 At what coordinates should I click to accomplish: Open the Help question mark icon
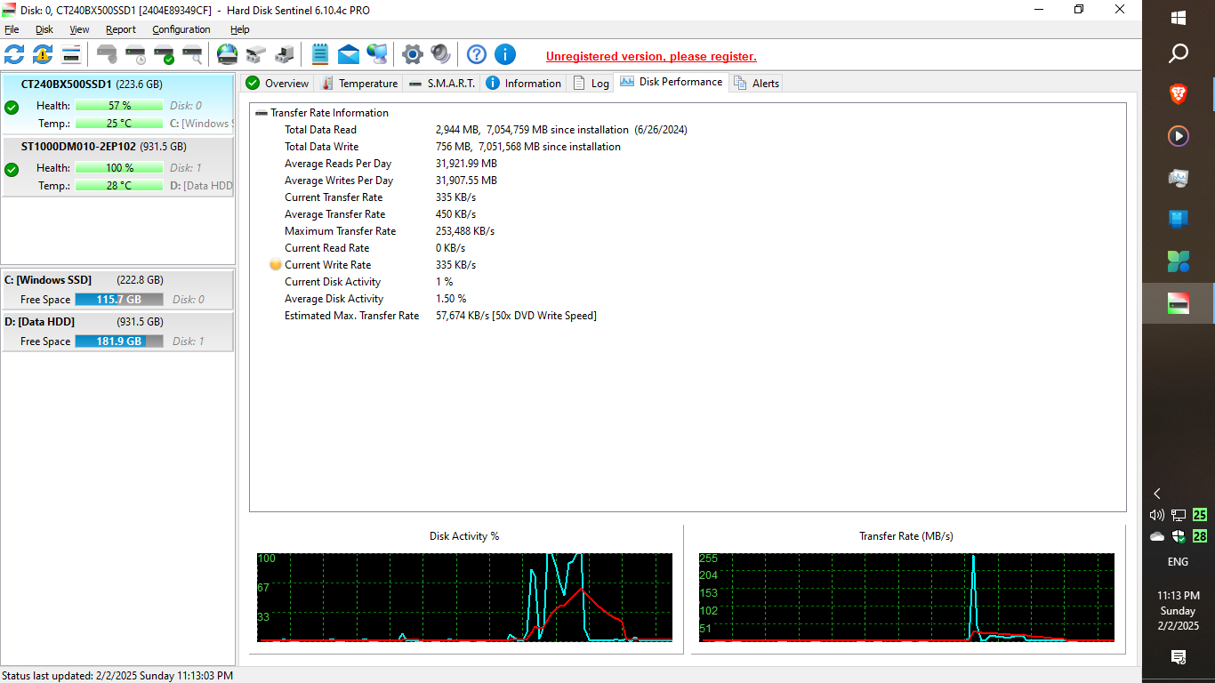point(477,54)
